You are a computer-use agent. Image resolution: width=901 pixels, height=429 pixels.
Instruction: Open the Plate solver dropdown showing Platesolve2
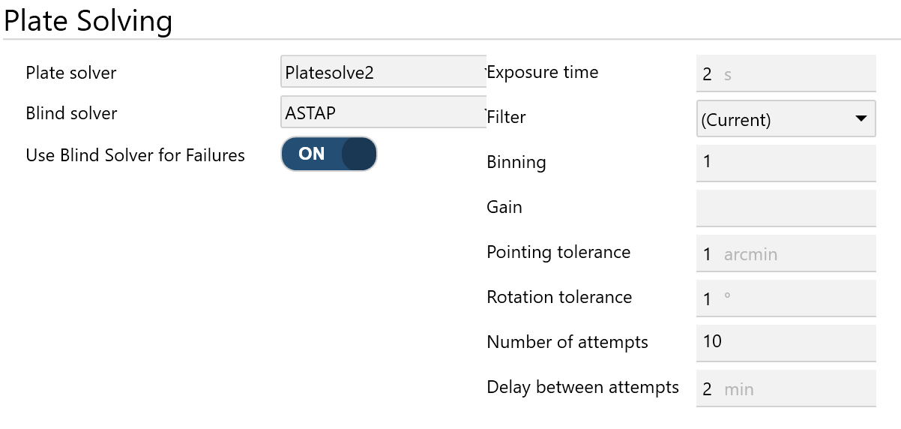(382, 73)
